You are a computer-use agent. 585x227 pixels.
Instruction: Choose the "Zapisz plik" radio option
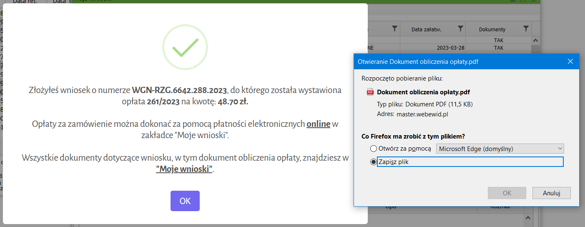coord(374,162)
